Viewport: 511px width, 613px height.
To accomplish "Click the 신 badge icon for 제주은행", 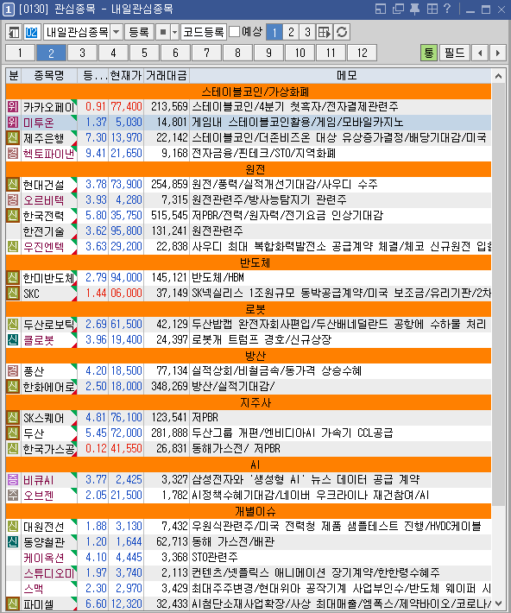I will click(13, 137).
